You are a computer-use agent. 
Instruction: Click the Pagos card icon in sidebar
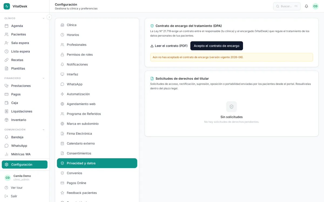[x=6, y=94]
